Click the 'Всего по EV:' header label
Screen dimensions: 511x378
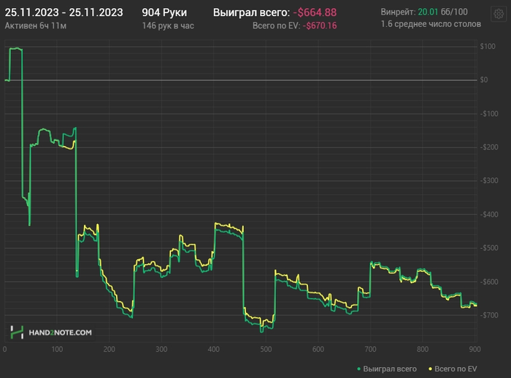(x=277, y=26)
